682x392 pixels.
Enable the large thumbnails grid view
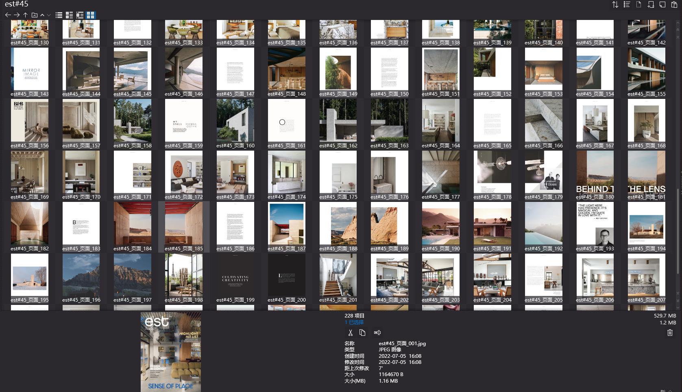click(x=90, y=15)
